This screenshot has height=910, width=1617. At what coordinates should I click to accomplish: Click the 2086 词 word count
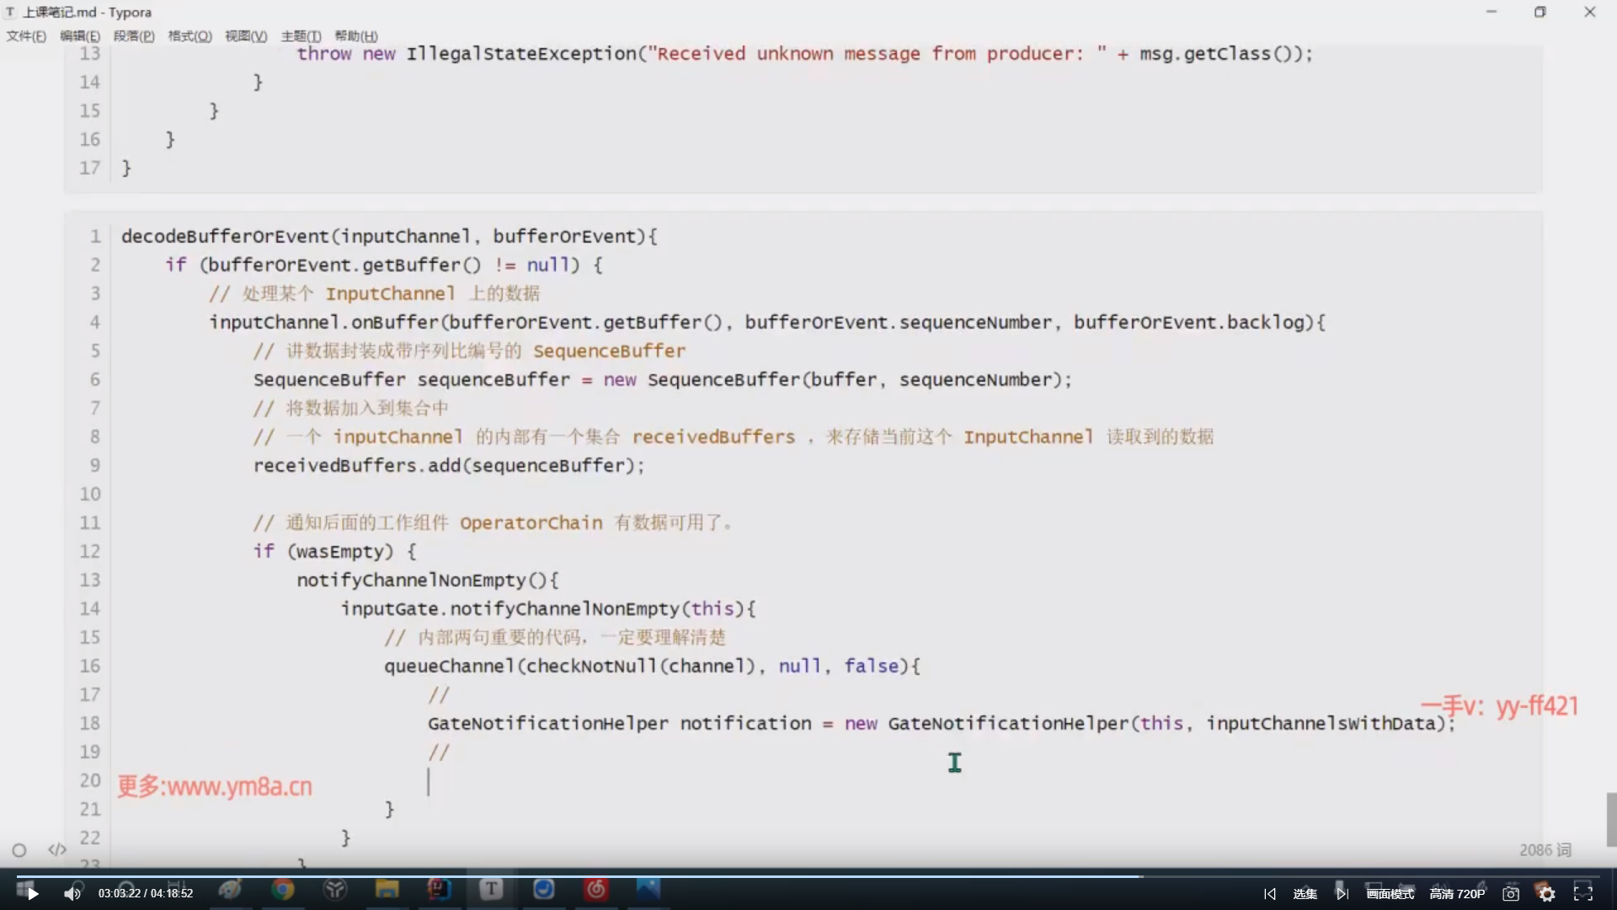pyautogui.click(x=1545, y=850)
